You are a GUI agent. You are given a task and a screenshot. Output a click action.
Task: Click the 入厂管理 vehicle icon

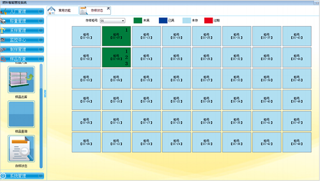(x=3, y=11)
